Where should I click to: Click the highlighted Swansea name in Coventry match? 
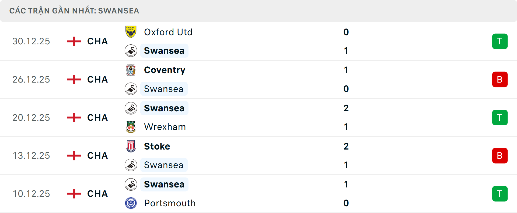[164, 89]
